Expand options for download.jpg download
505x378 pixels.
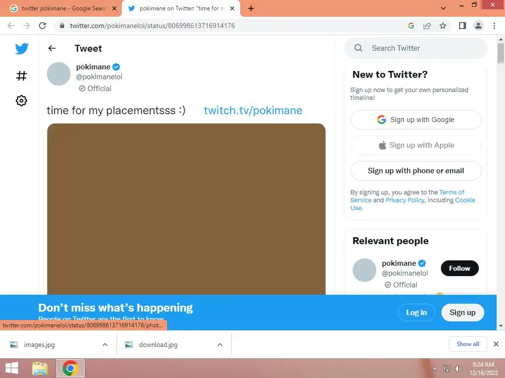[x=220, y=345]
